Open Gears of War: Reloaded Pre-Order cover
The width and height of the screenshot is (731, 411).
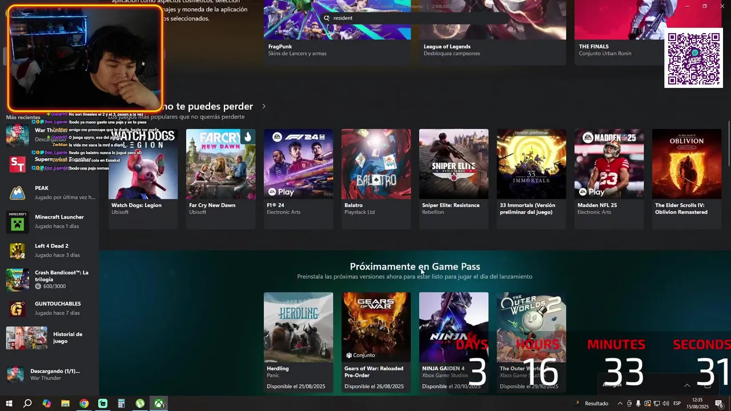click(x=376, y=327)
